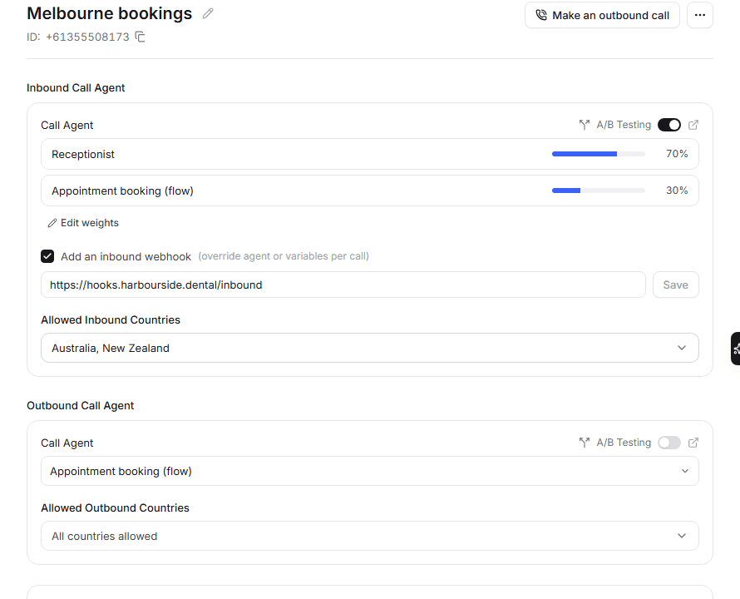This screenshot has width=740, height=599.
Task: Copy the phone number ID
Action: 141,37
